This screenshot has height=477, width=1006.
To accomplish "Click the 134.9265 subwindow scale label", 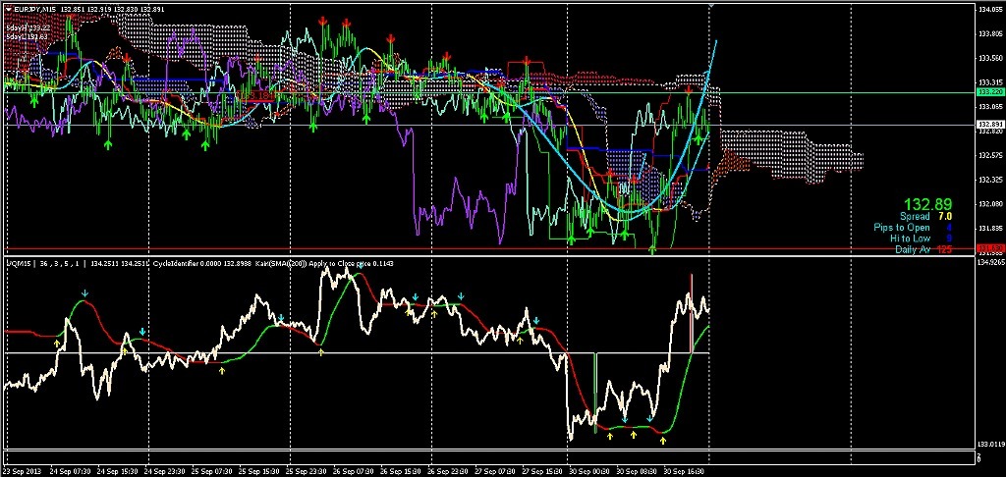I will [x=990, y=262].
